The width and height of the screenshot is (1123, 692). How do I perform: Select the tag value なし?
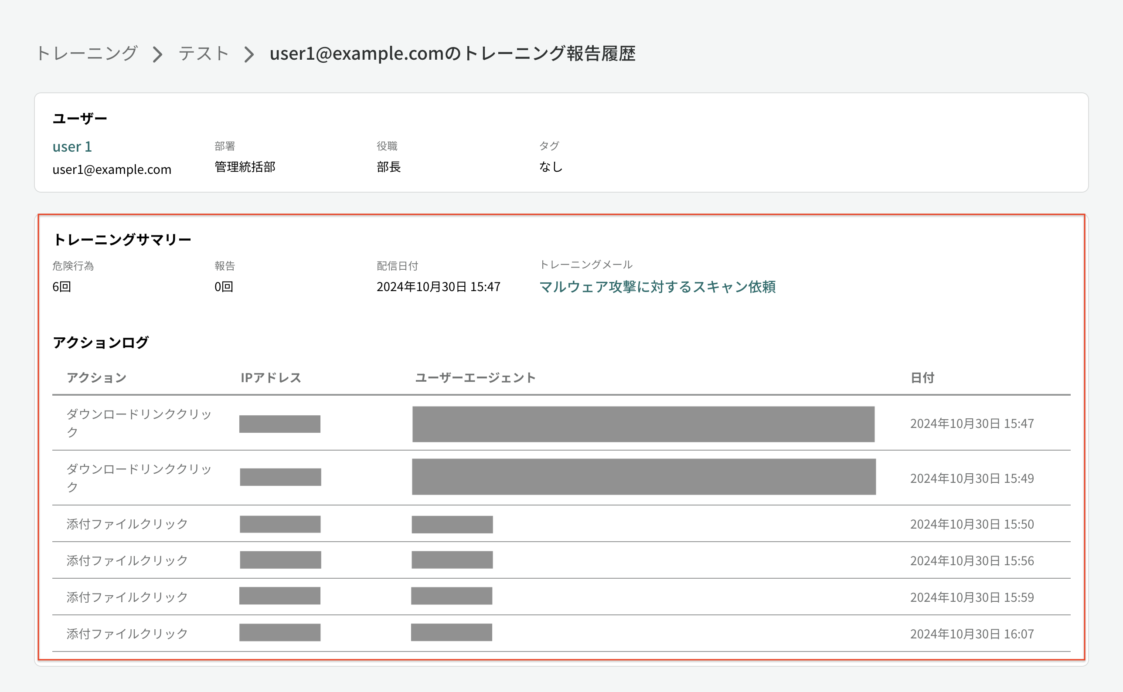pyautogui.click(x=551, y=166)
